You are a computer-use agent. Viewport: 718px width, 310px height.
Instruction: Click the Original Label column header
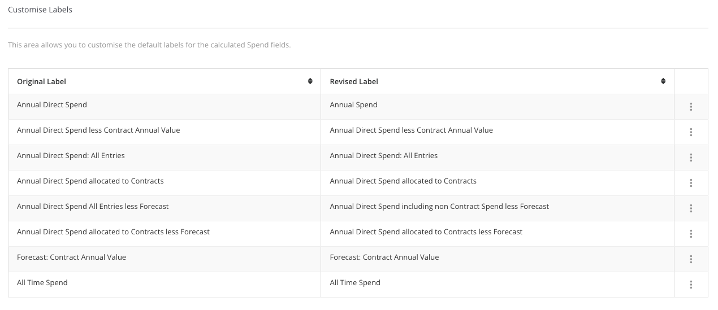tap(165, 81)
